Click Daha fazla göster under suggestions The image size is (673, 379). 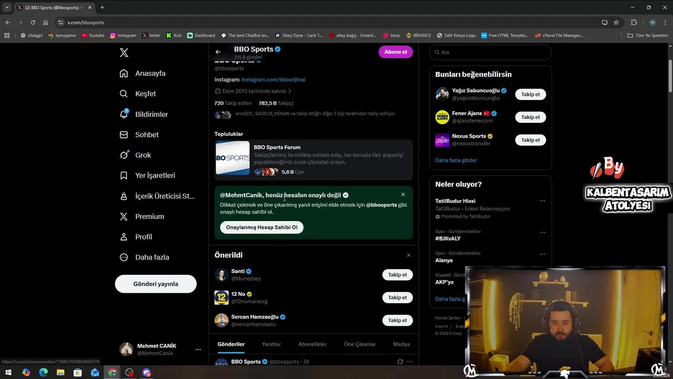(x=456, y=160)
